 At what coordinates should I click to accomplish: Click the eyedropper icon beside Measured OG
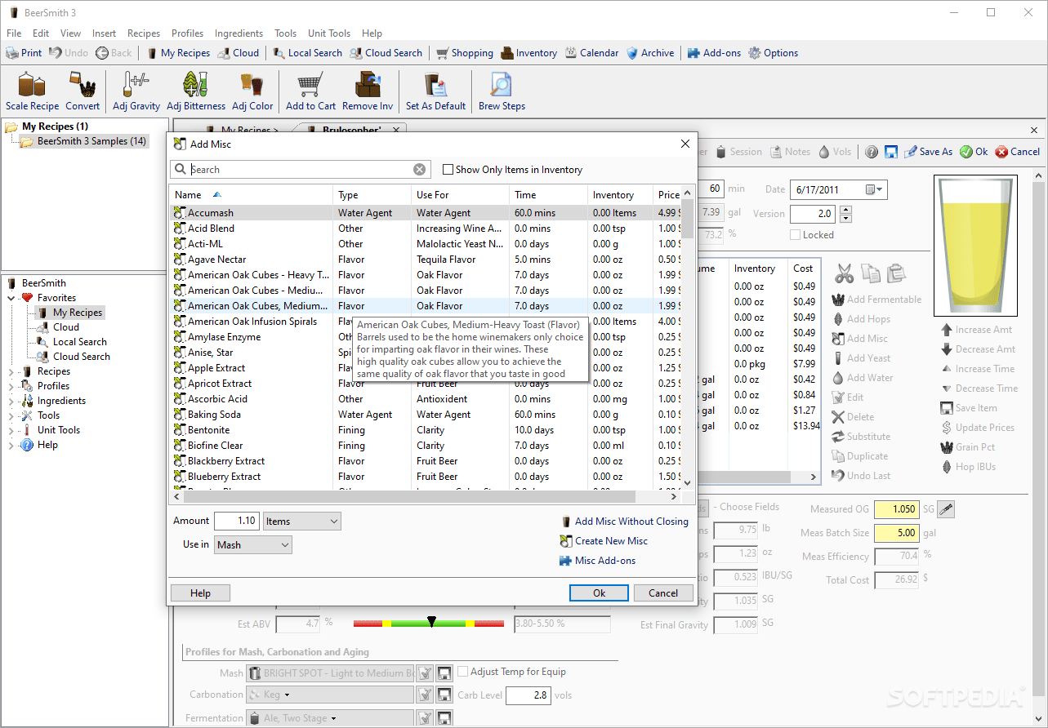(x=945, y=509)
